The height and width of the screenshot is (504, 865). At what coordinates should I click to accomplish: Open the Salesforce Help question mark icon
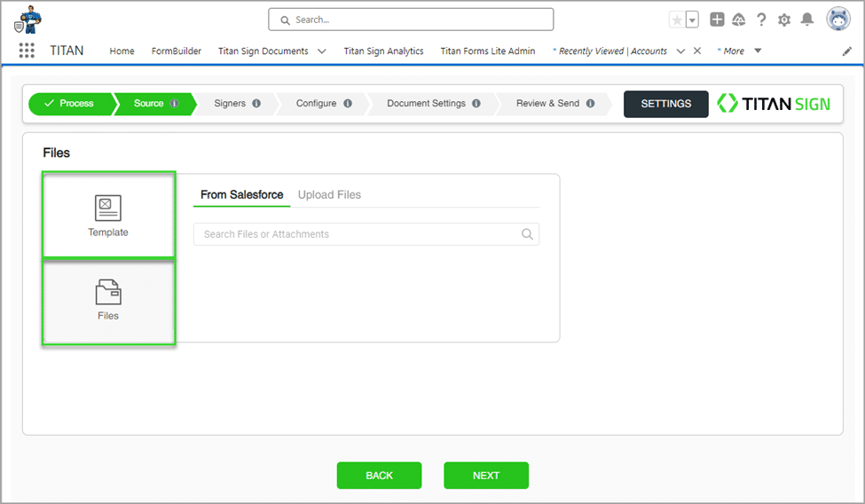tap(761, 20)
